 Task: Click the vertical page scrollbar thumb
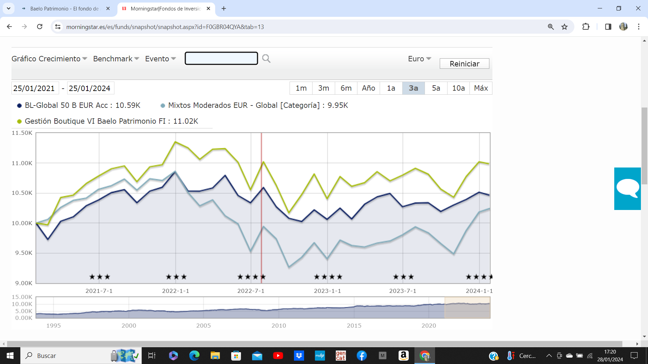[x=644, y=146]
